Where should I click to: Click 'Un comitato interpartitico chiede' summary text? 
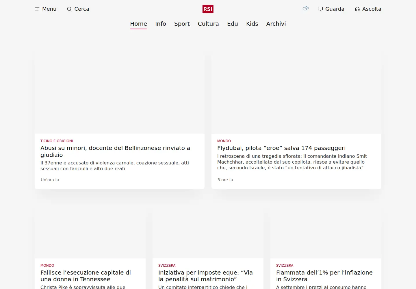point(203,287)
